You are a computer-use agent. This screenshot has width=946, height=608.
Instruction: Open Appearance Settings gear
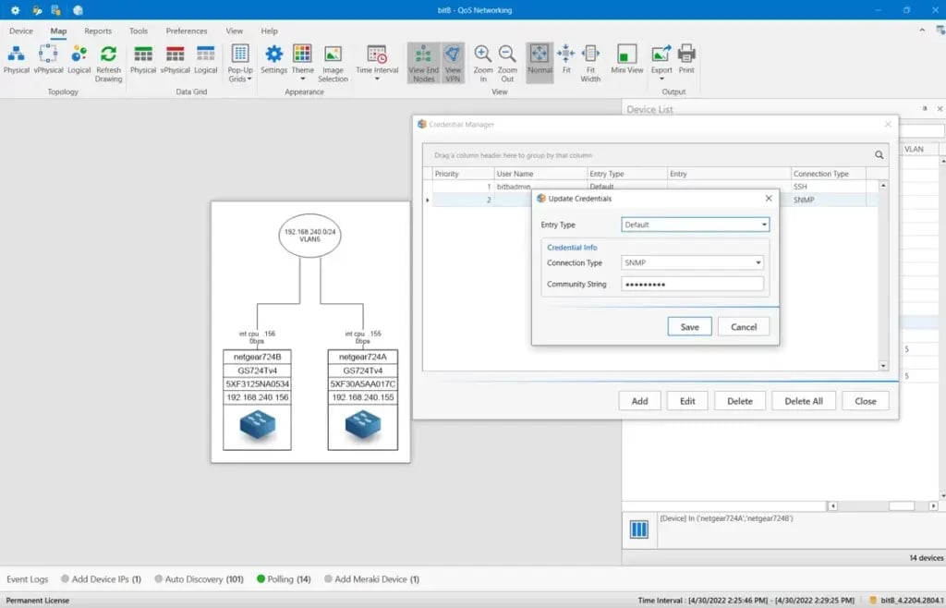(273, 59)
